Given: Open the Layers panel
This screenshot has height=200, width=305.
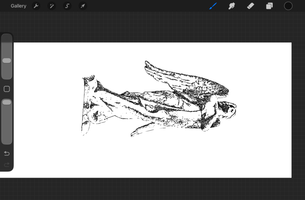Looking at the screenshot, I should point(269,6).
